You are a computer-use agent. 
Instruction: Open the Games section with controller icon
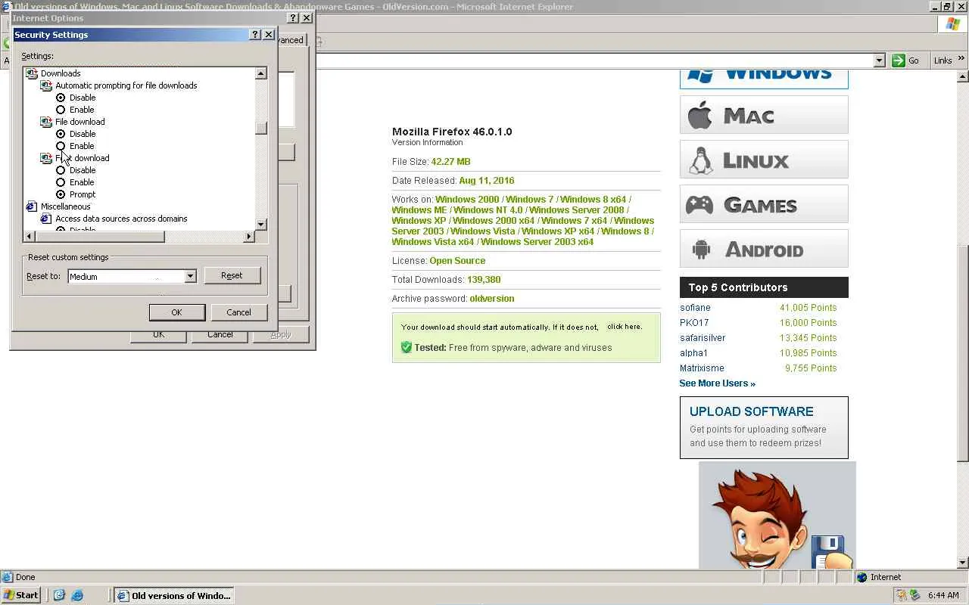pyautogui.click(x=764, y=204)
